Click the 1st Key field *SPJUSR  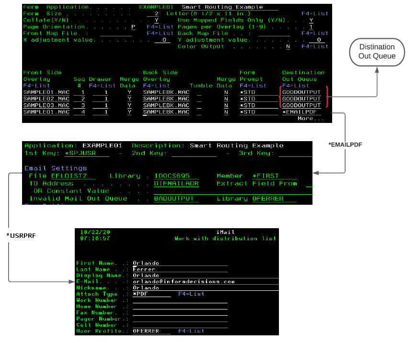coord(87,153)
